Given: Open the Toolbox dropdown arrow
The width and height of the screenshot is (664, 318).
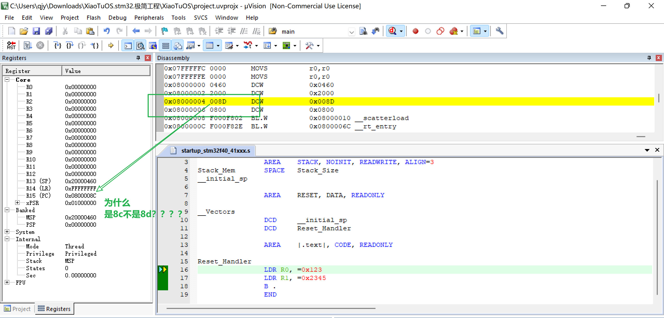Looking at the screenshot, I should (x=318, y=46).
